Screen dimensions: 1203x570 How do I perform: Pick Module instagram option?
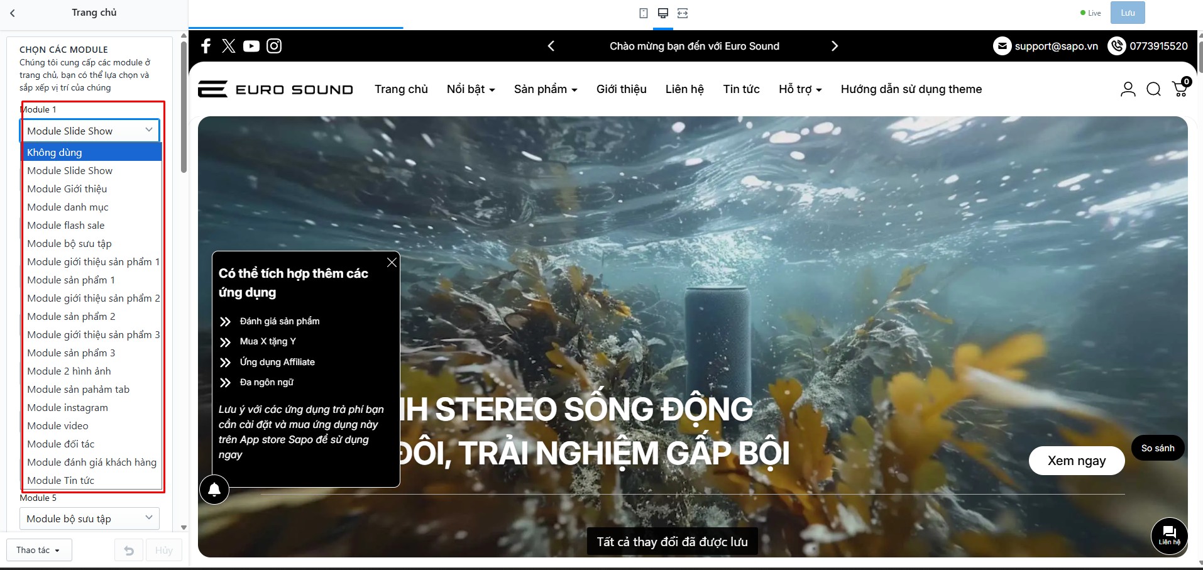[92, 407]
